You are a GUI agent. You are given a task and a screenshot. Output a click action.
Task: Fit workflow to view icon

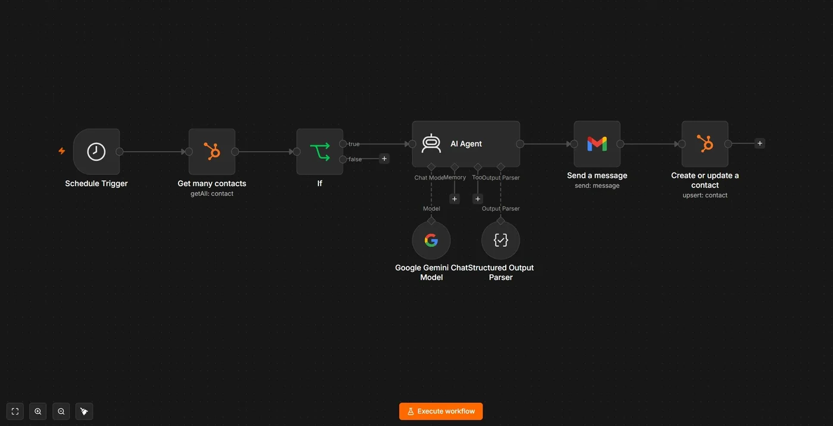[15, 411]
